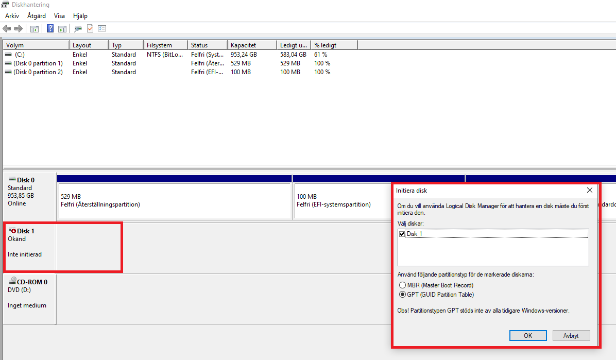
Task: Click the (C:) volume drive icon
Action: pyautogui.click(x=8, y=55)
